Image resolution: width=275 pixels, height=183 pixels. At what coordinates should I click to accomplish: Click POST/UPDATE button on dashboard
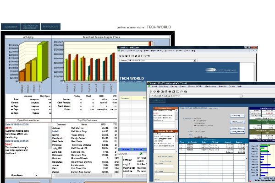(x=51, y=27)
